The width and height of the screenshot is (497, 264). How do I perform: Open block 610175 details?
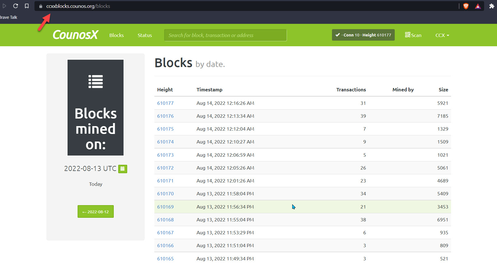point(165,129)
